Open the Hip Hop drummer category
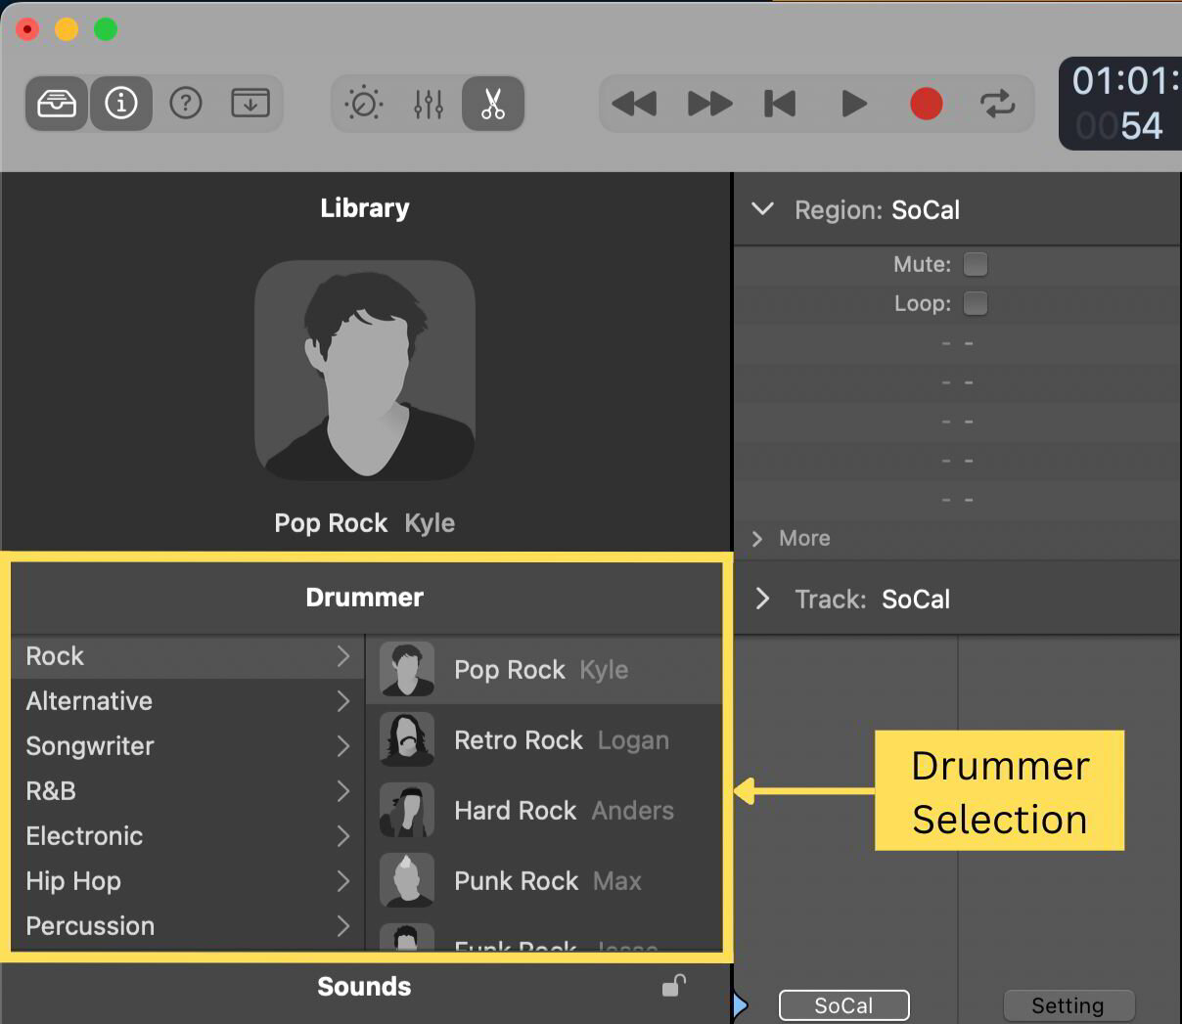The width and height of the screenshot is (1182, 1024). [x=73, y=881]
